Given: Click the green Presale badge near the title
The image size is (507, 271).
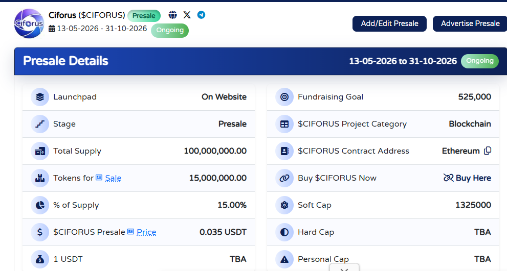Looking at the screenshot, I should click(144, 16).
